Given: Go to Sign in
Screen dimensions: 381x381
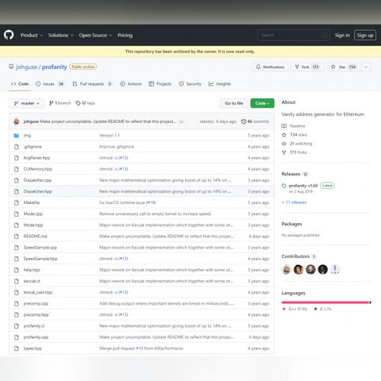Looking at the screenshot, I should 342,35.
